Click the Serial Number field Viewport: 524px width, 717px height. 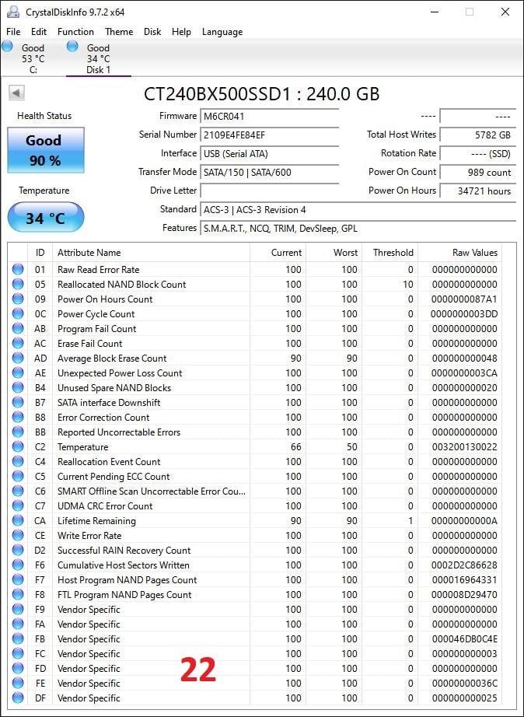click(x=269, y=135)
